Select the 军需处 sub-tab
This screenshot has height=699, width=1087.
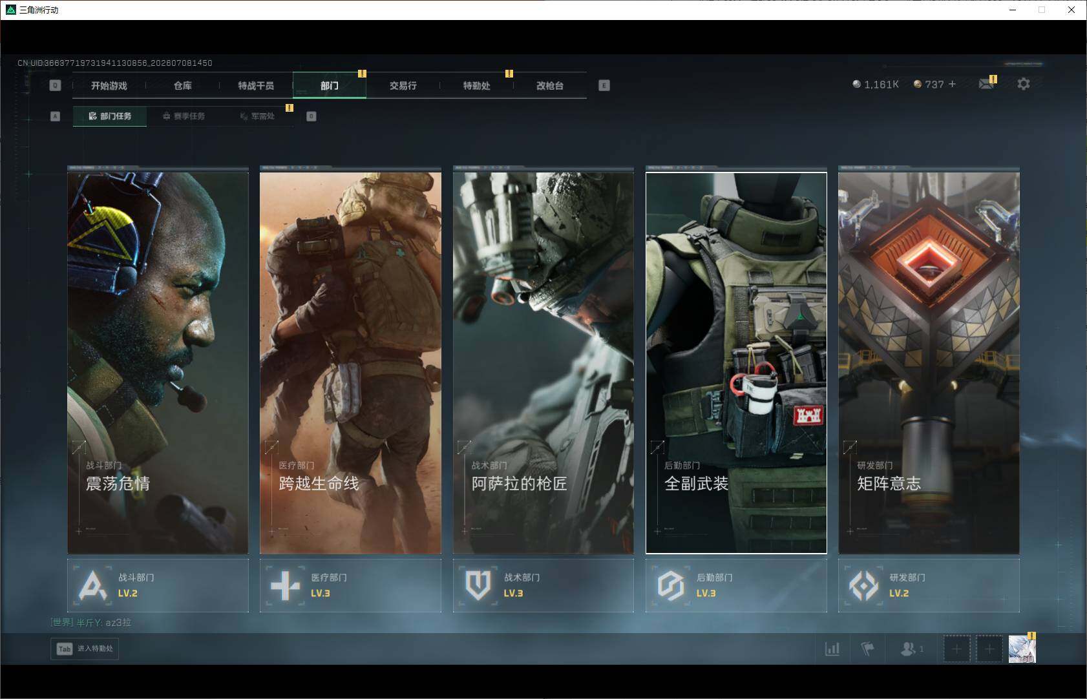coord(257,116)
